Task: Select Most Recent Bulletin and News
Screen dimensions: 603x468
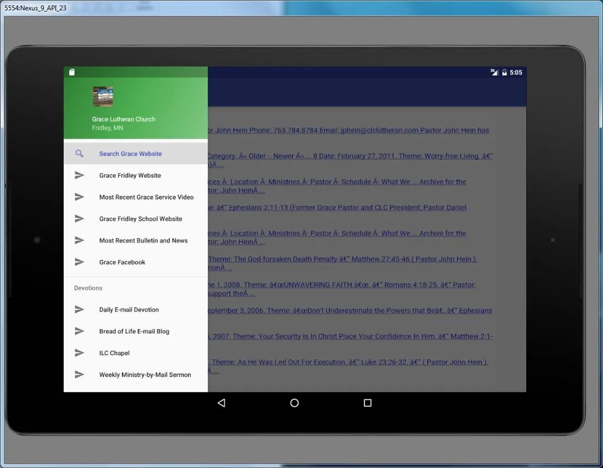Action: click(136, 241)
